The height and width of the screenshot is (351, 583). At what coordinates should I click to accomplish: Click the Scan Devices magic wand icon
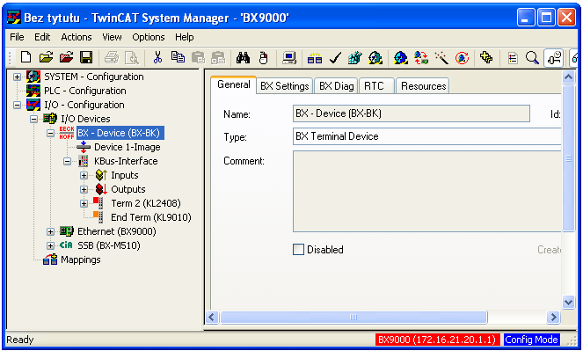tap(441, 58)
